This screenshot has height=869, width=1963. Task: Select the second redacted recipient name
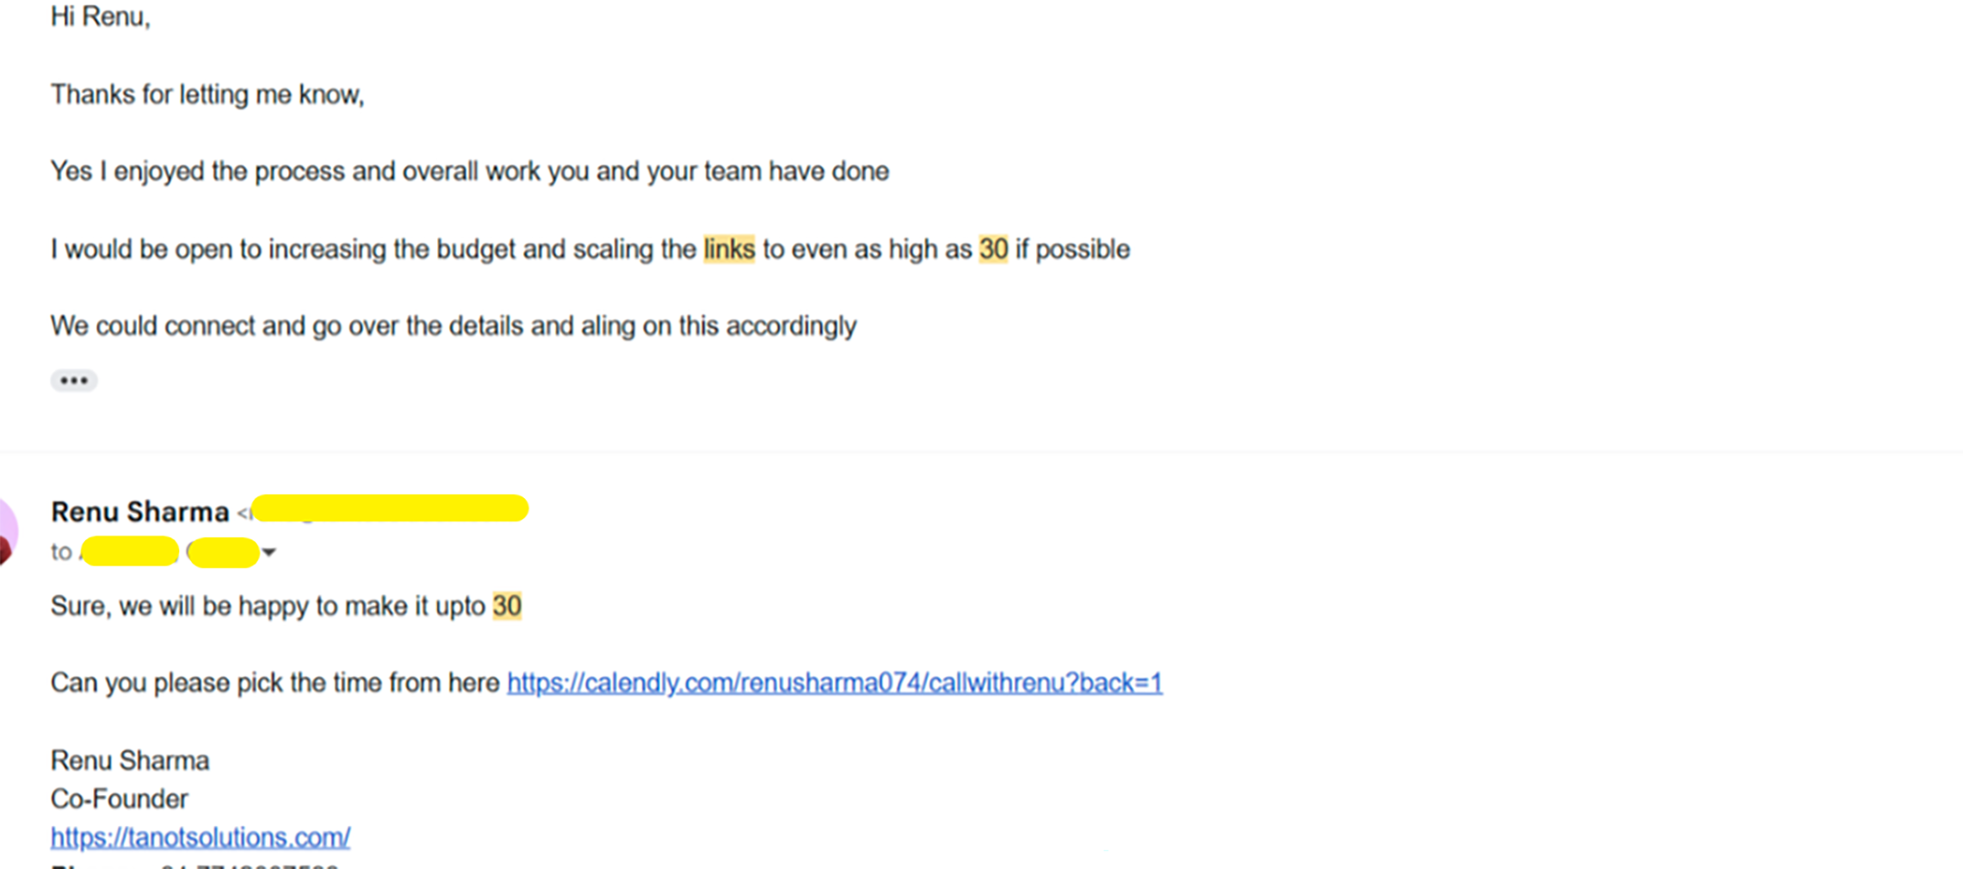tap(223, 552)
